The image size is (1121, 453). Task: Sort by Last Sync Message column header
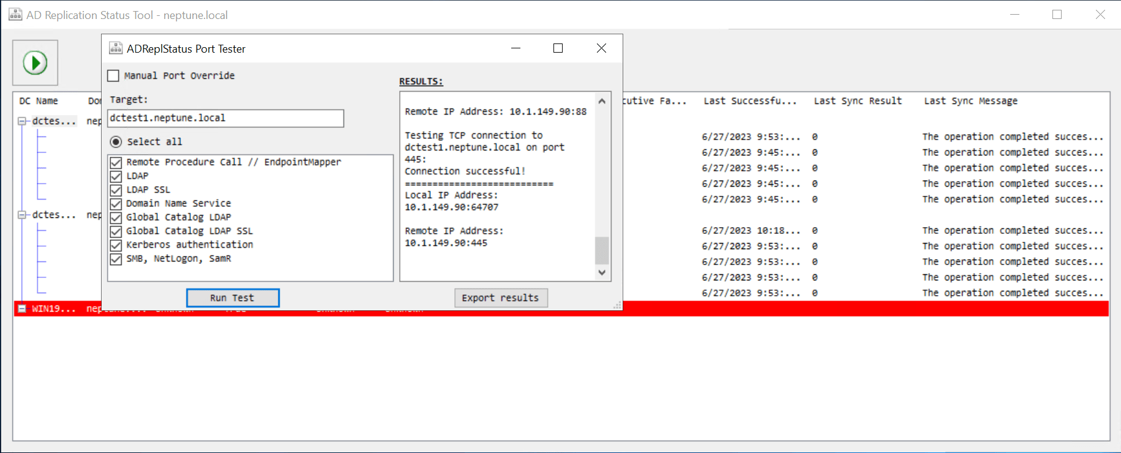[971, 101]
